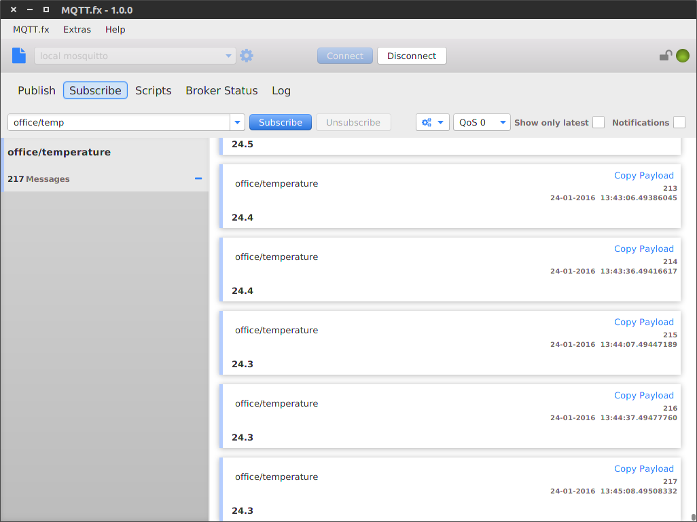697x522 pixels.
Task: Copy payload of message 215
Action: tap(643, 322)
